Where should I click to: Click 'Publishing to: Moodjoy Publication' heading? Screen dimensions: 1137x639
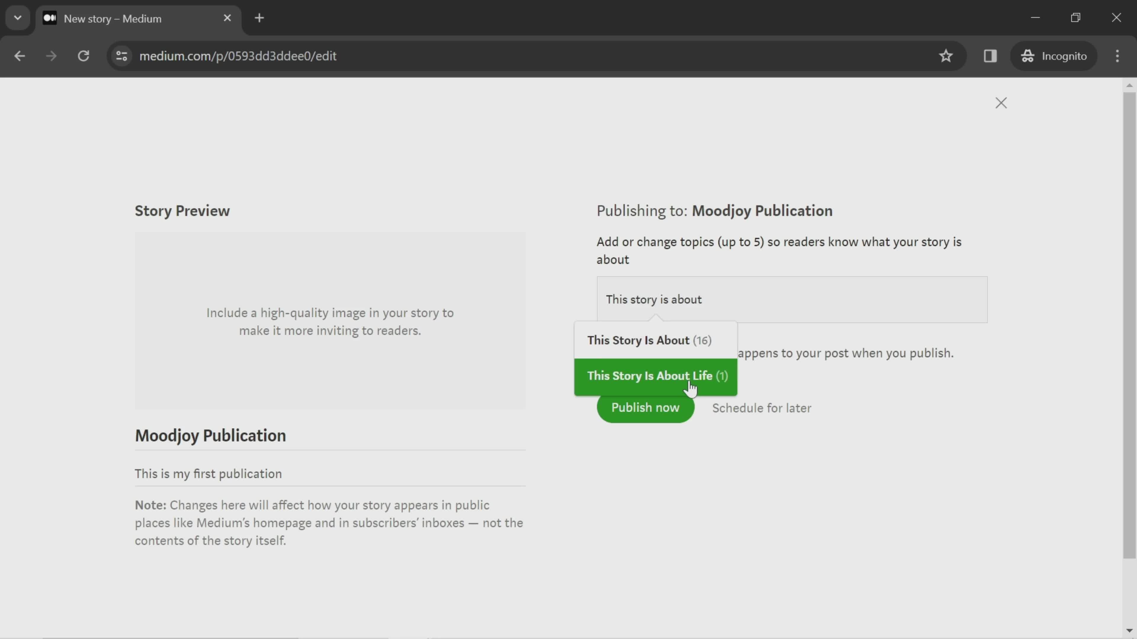pyautogui.click(x=714, y=211)
